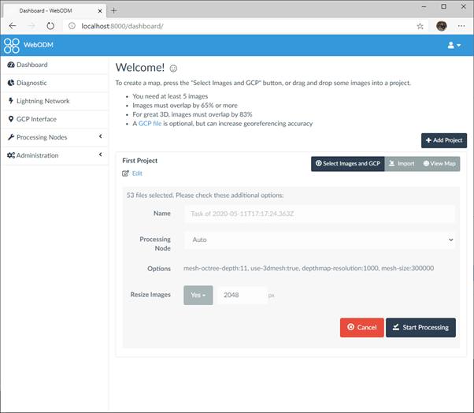This screenshot has width=474, height=413.
Task: Click the Add Project button
Action: (443, 140)
